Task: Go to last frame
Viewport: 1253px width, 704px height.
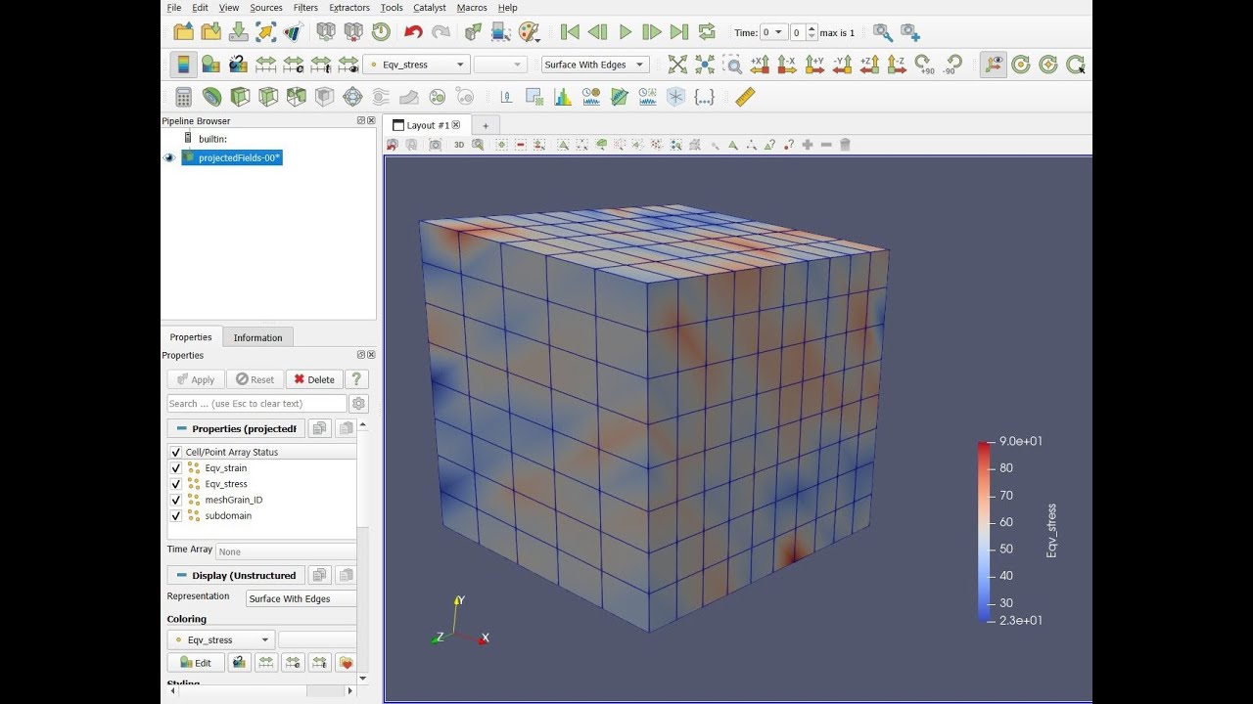Action: point(679,32)
